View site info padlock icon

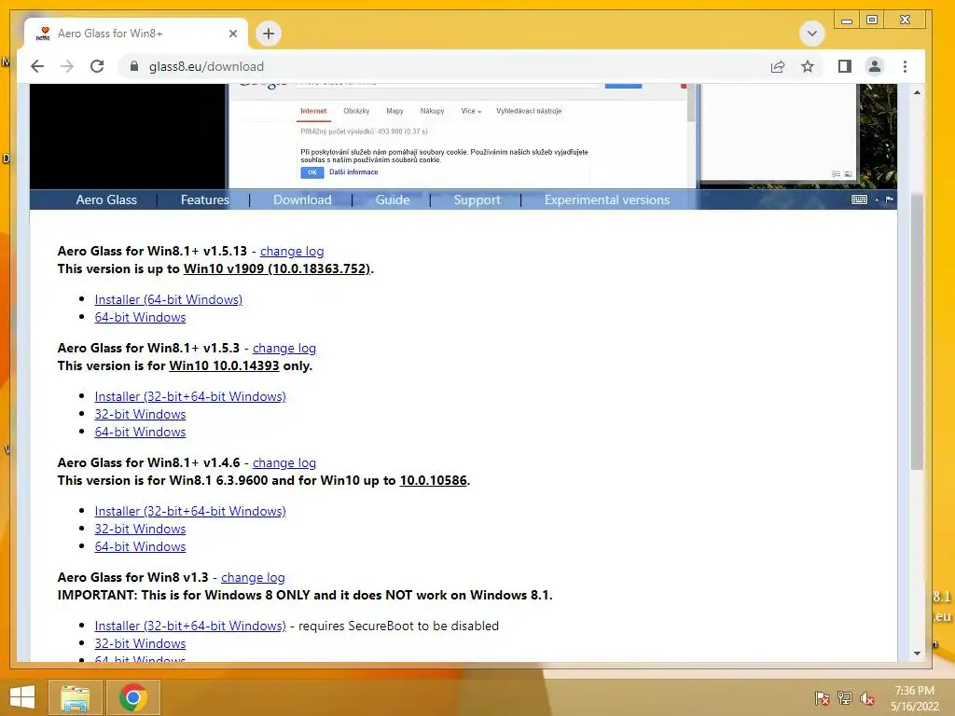134,66
